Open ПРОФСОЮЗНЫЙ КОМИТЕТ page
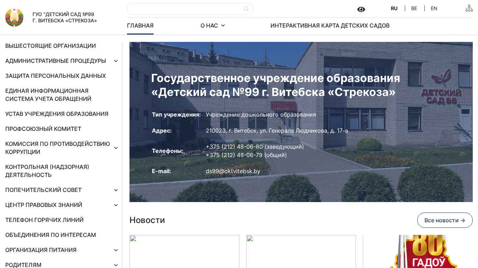This screenshot has height=268, width=478. tap(43, 129)
